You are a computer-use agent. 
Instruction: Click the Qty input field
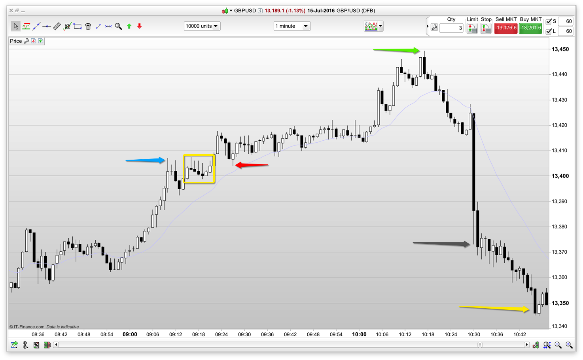point(451,28)
